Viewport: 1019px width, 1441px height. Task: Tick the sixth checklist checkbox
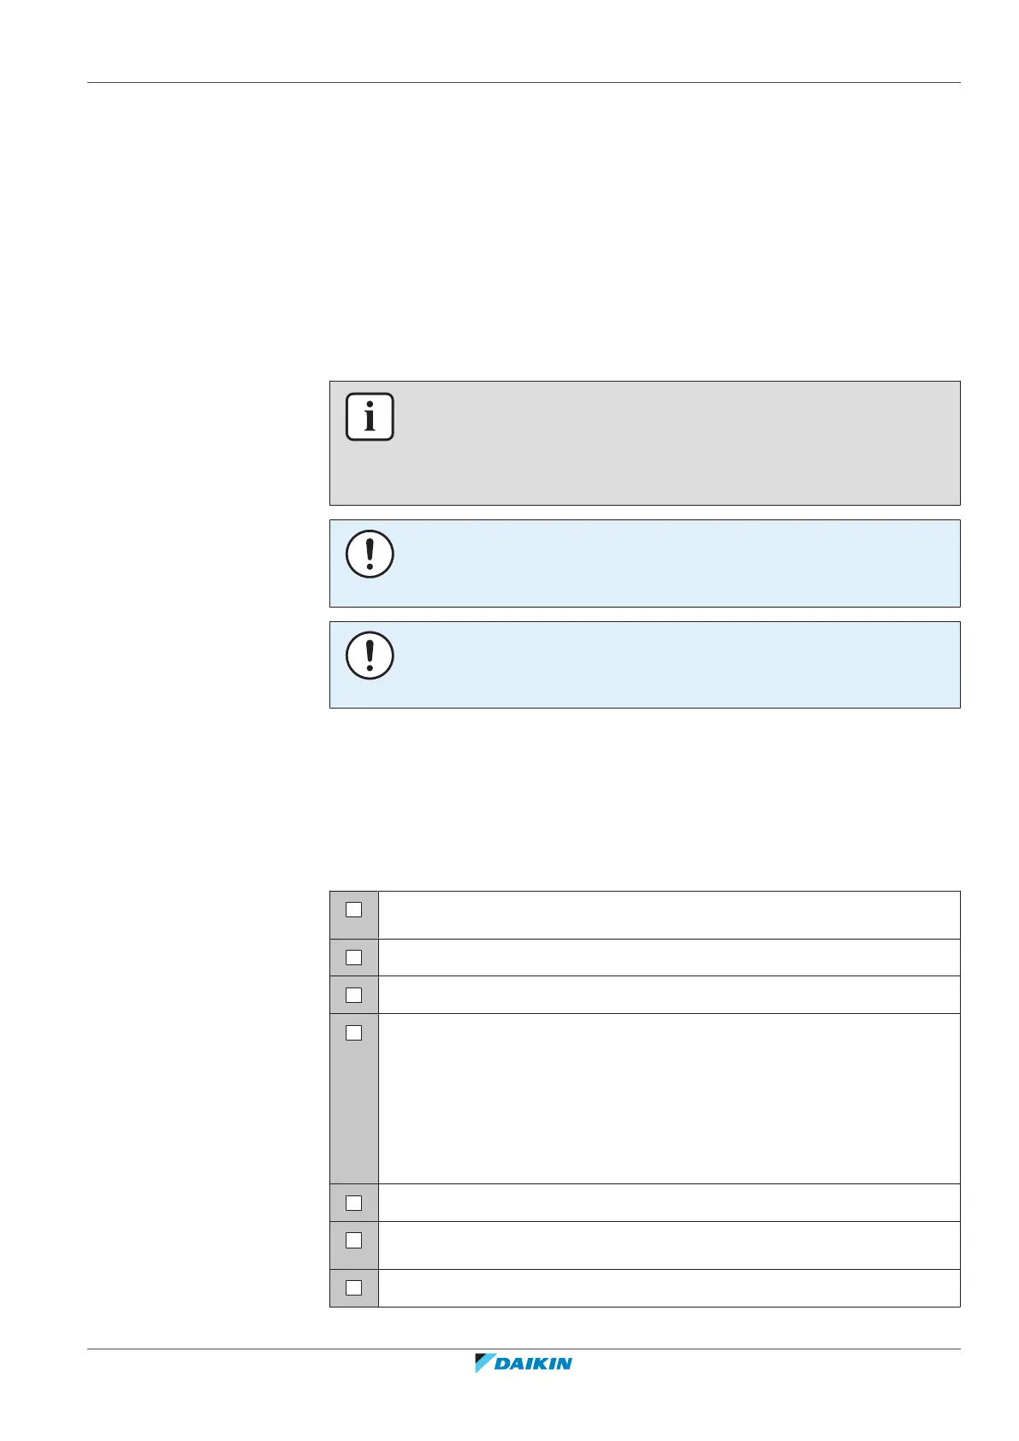click(x=353, y=1240)
